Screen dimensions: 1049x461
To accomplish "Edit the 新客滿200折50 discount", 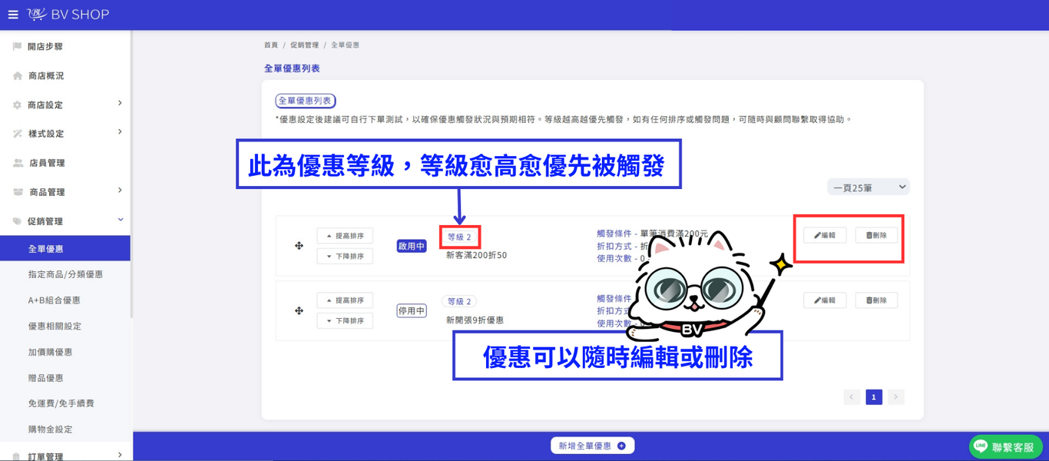I will pyautogui.click(x=825, y=235).
